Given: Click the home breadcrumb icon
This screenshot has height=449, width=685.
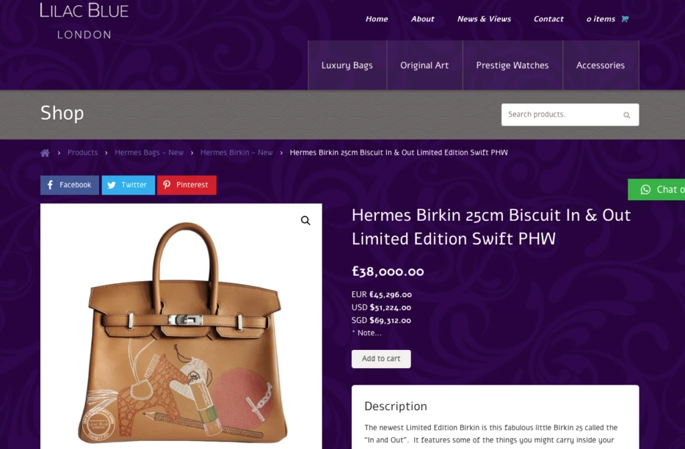Looking at the screenshot, I should coord(45,153).
